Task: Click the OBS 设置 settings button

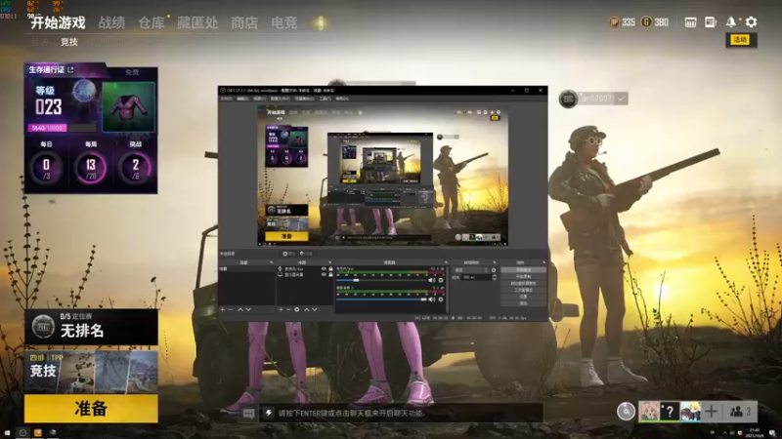Action: 523,297
